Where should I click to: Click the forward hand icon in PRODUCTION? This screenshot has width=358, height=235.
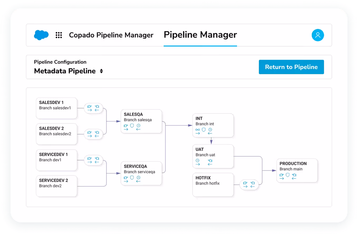pyautogui.click(x=282, y=175)
